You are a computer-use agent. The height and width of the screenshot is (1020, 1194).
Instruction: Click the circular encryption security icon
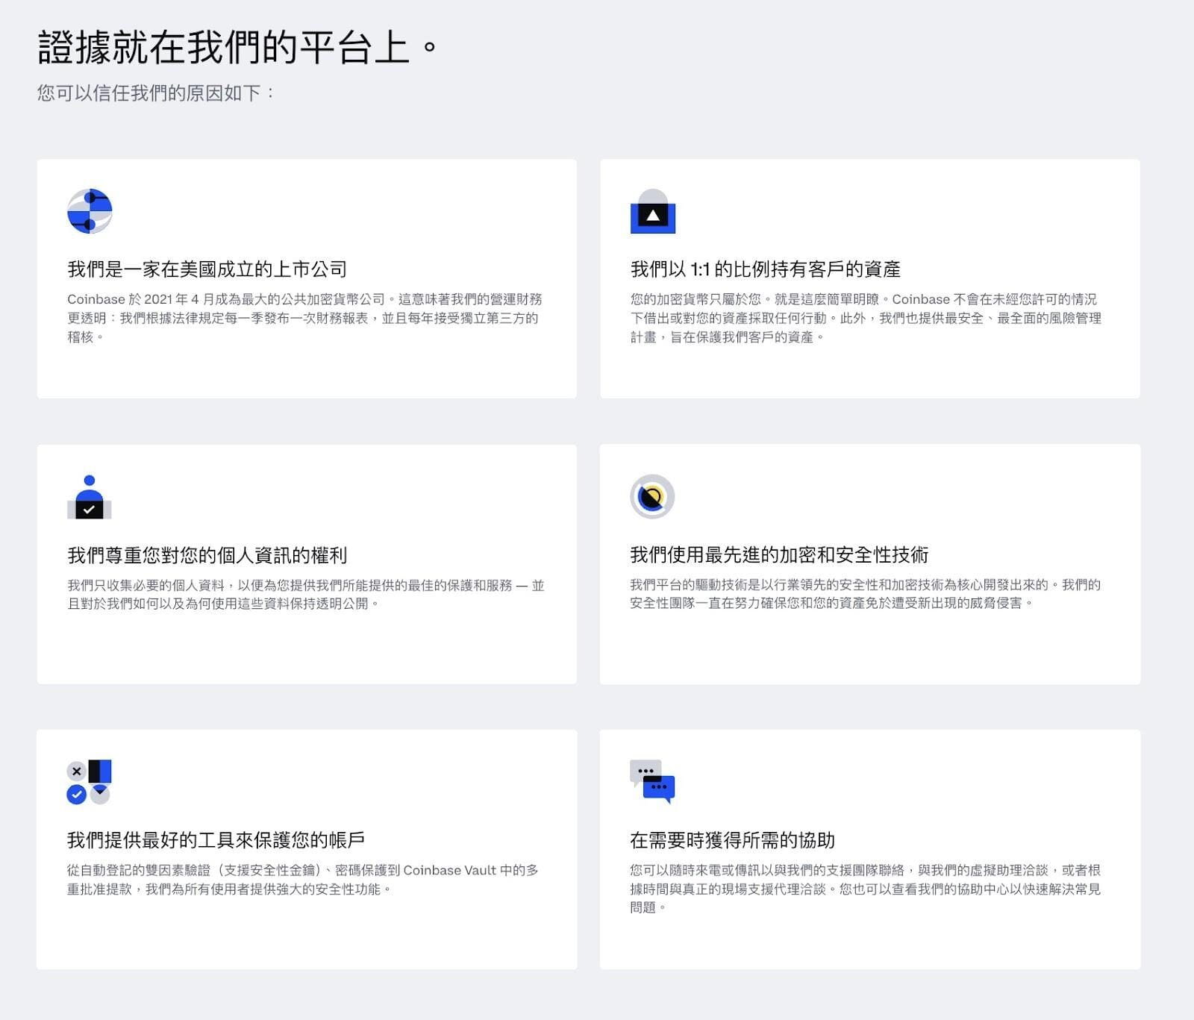click(652, 496)
